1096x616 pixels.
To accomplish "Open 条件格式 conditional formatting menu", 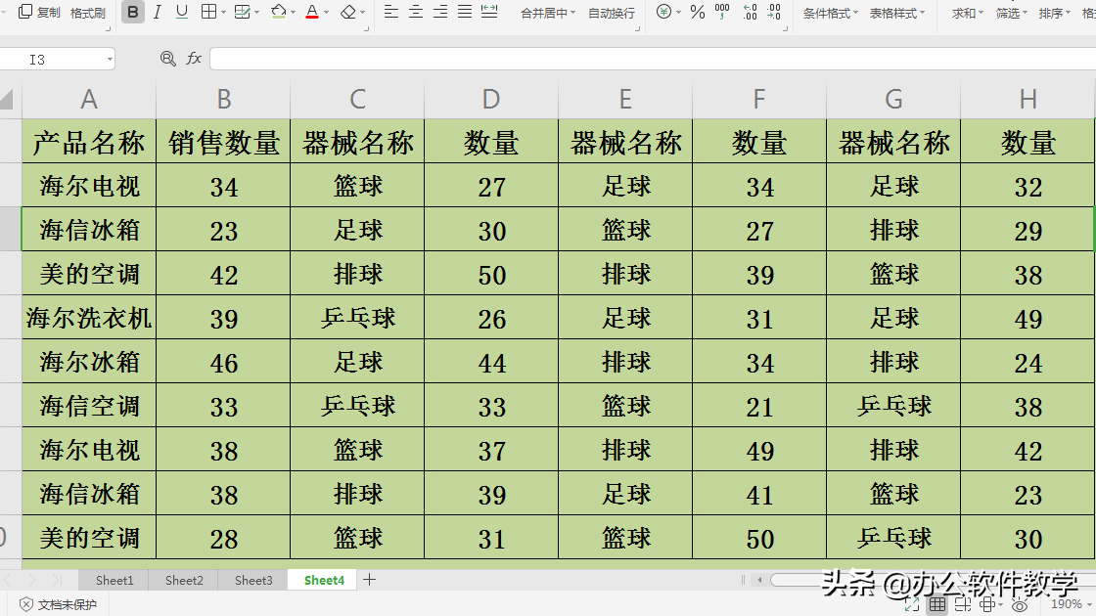I will [831, 13].
